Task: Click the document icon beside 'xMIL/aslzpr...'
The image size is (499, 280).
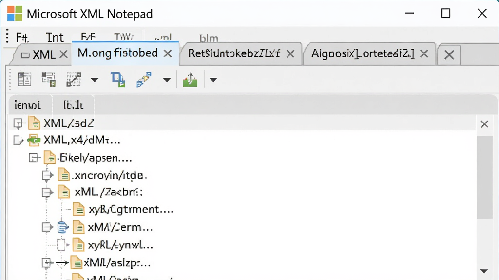Action: [x=77, y=262]
